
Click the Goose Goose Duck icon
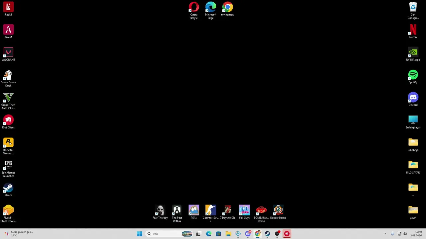point(8,78)
